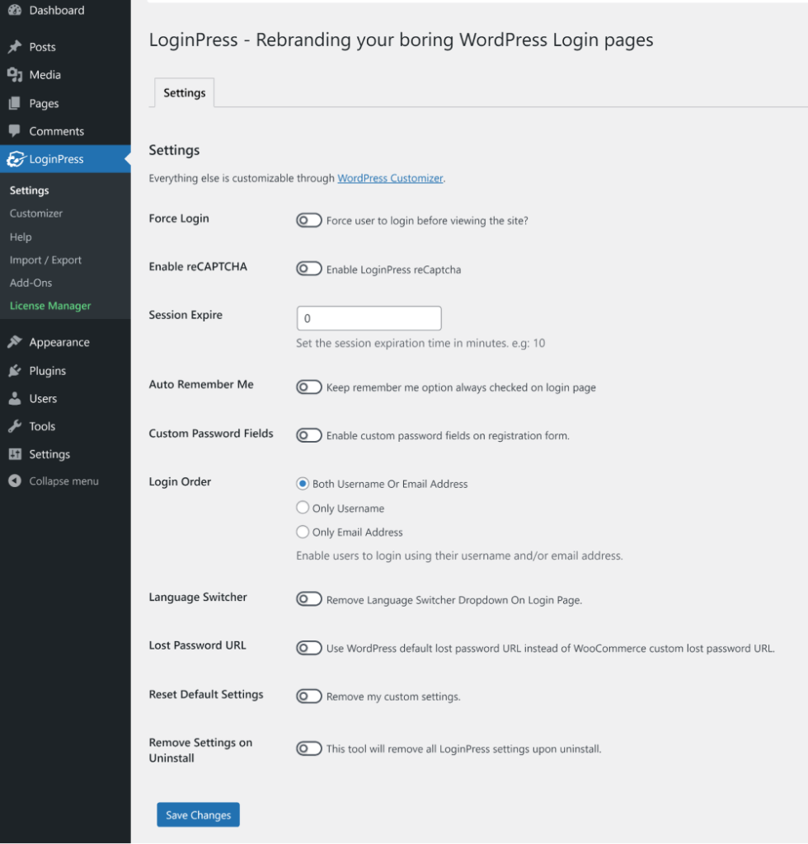Open LoginPress Customizer submenu
This screenshot has width=808, height=844.
pos(36,213)
